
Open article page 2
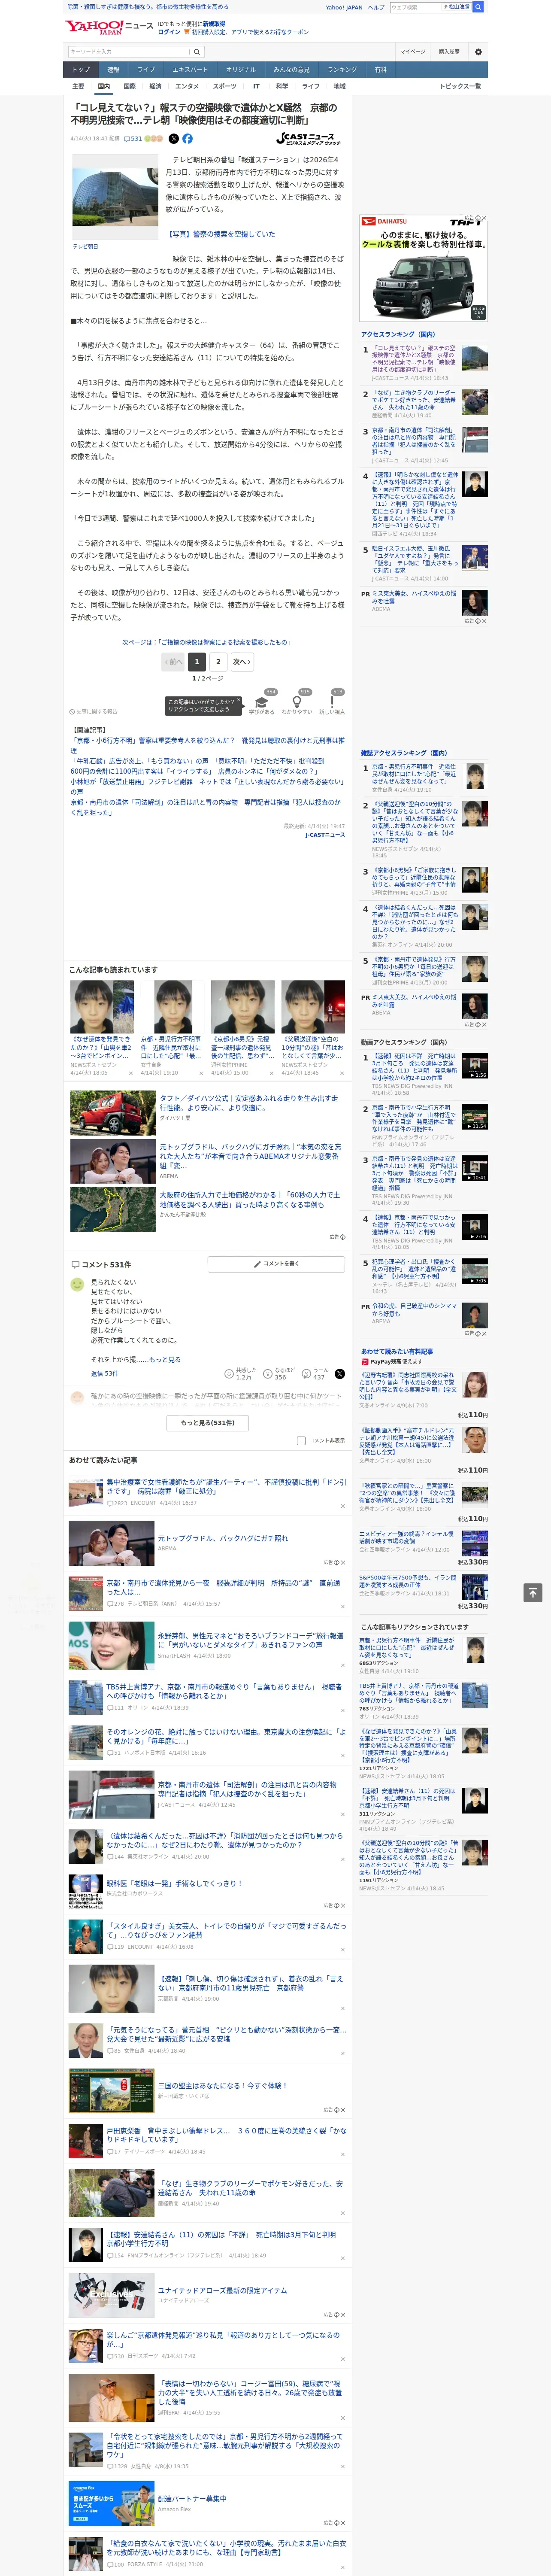click(x=218, y=661)
